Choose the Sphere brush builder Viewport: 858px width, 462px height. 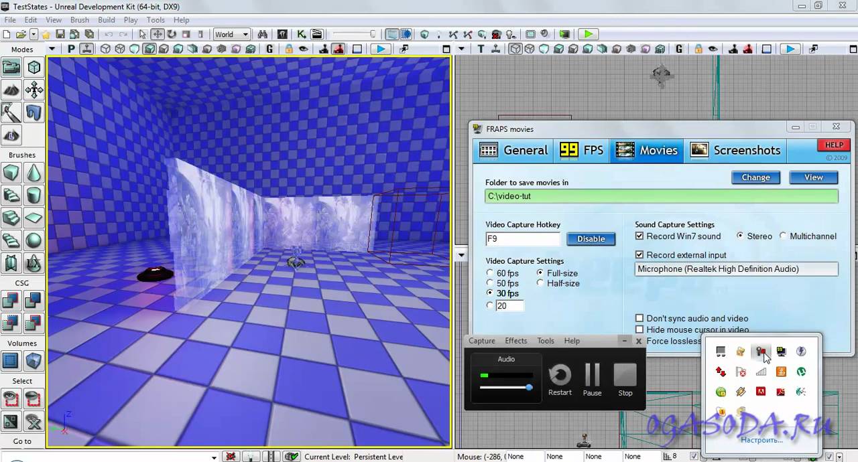[x=34, y=240]
